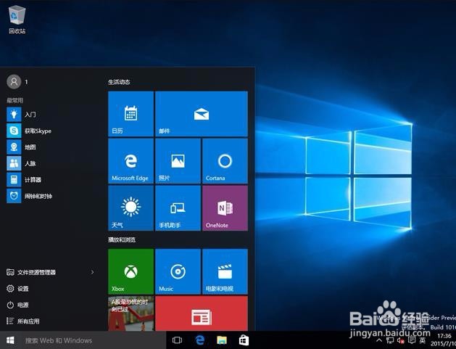Viewport: 456px width, 349px height.
Task: Open the 手机助手 Phone Companion tile
Action: tap(178, 208)
